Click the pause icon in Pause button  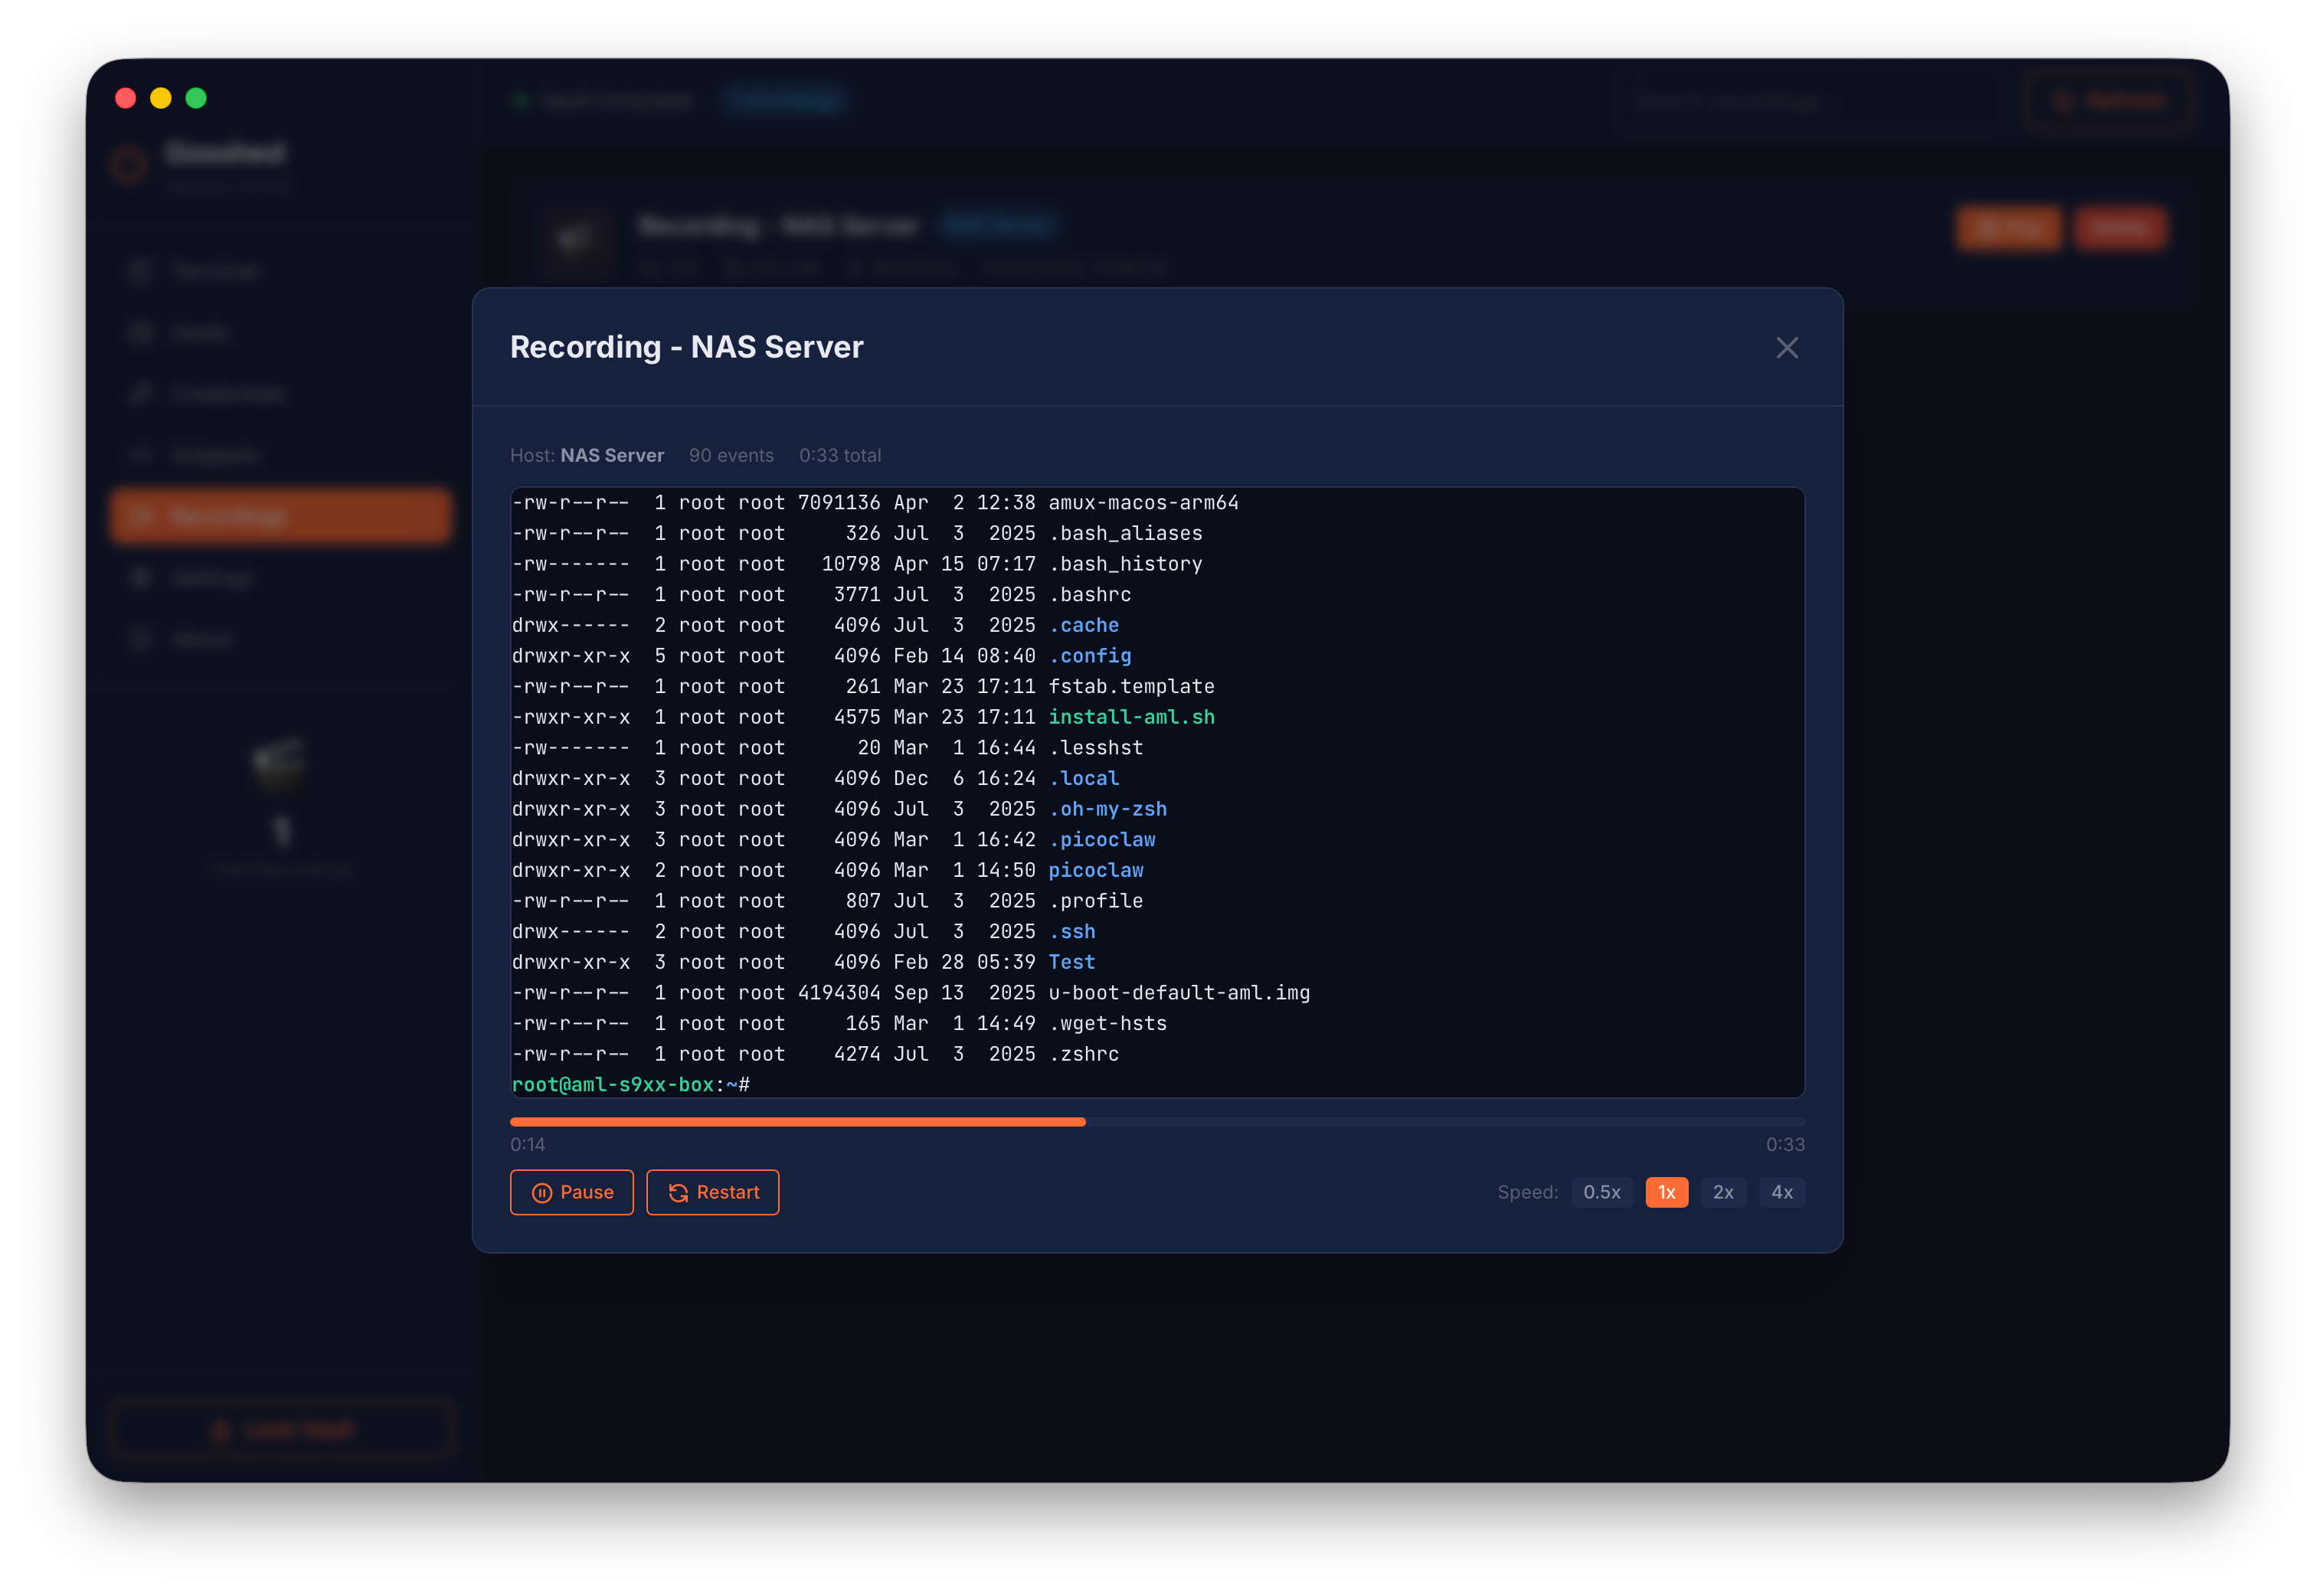tap(542, 1192)
